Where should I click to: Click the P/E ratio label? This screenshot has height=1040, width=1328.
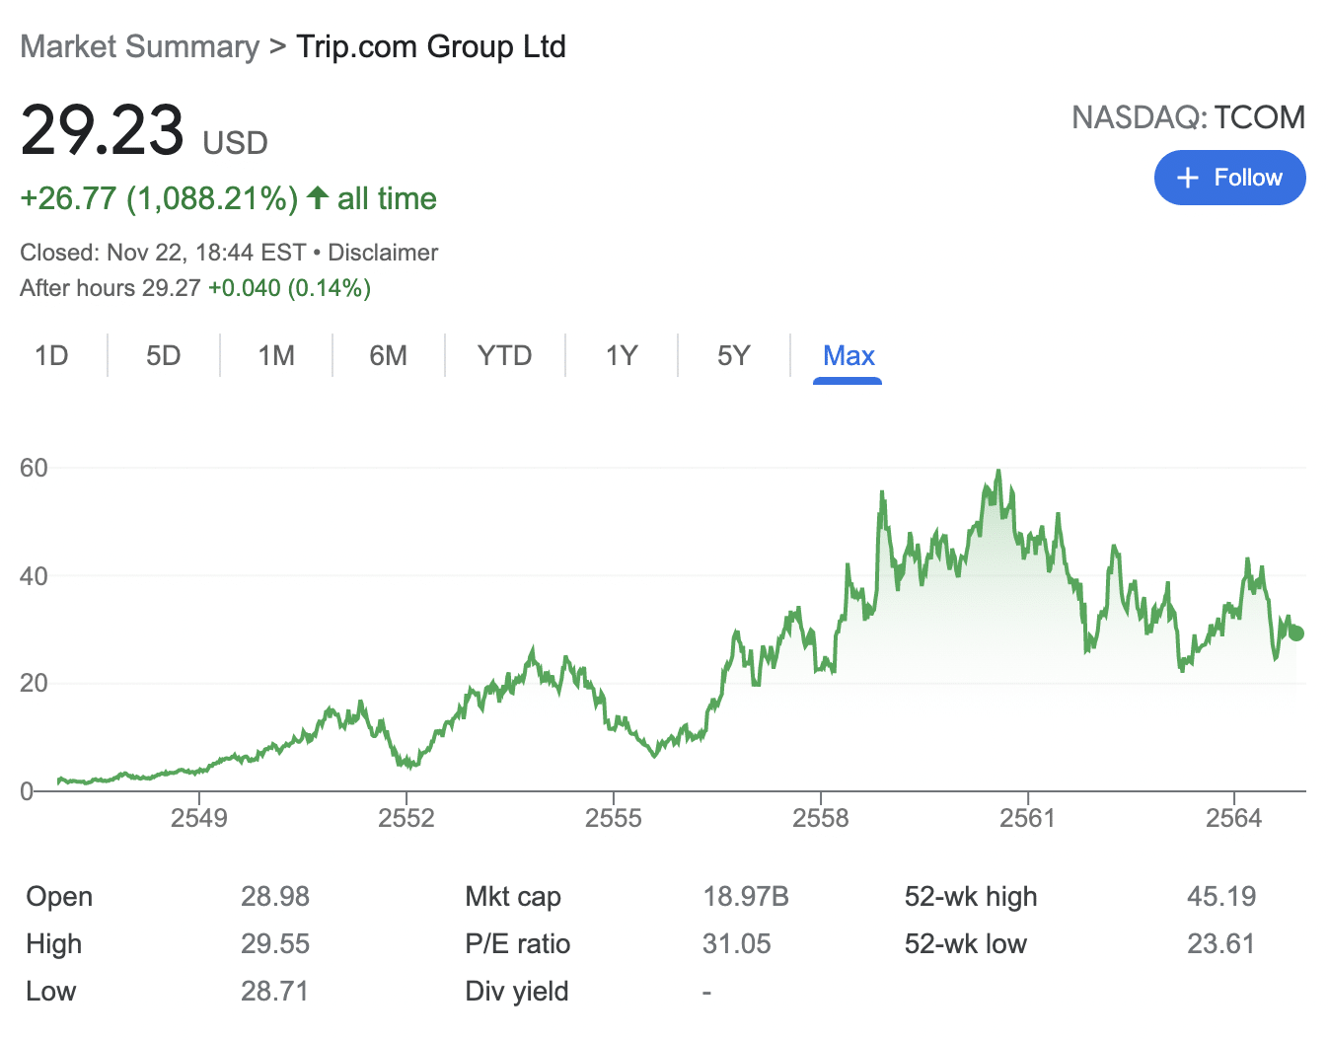518,944
